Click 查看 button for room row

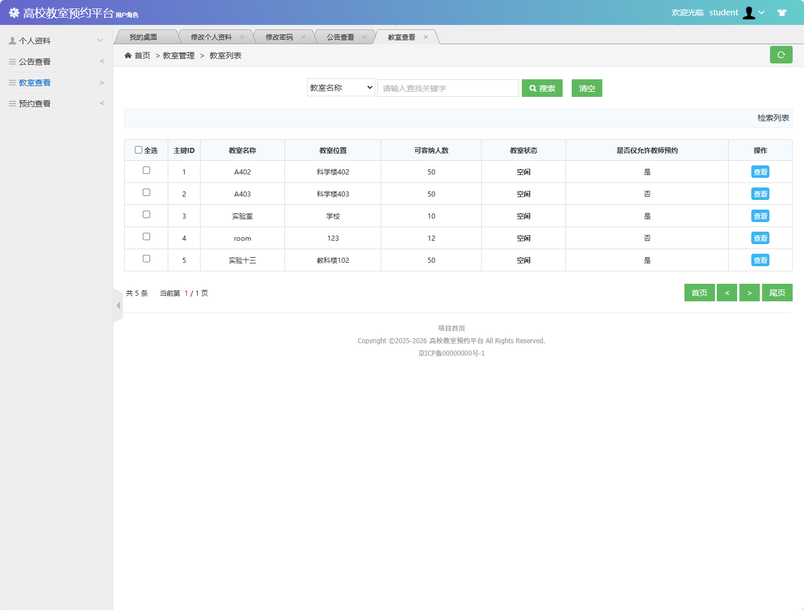pyautogui.click(x=760, y=238)
